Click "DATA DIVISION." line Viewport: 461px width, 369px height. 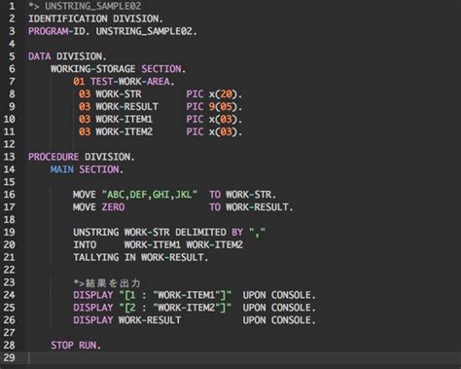(67, 56)
